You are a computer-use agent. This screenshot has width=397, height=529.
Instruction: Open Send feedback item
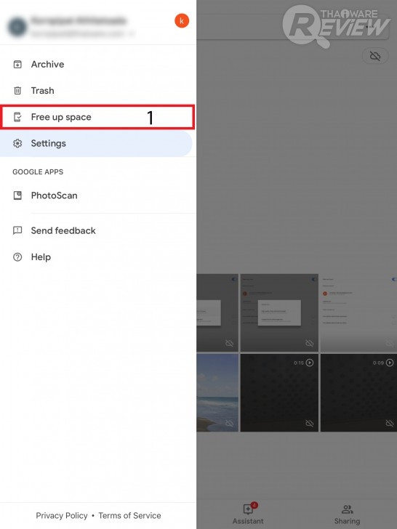(98, 230)
